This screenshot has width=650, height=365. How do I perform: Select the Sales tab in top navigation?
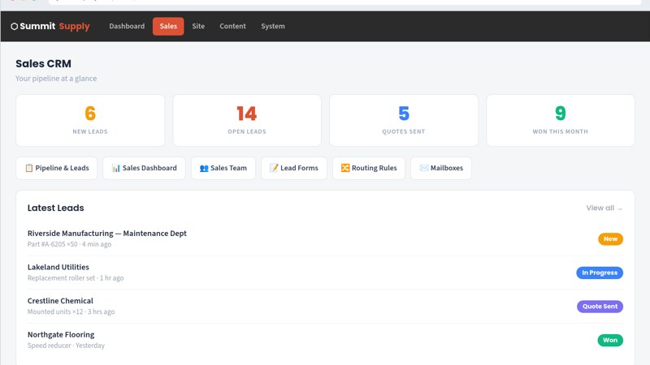click(168, 26)
